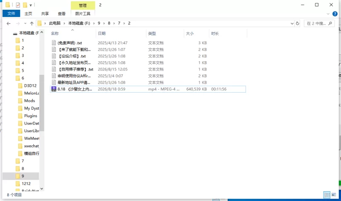
Task: Select the 【来了就能下载和... text file
Action: 74,49
